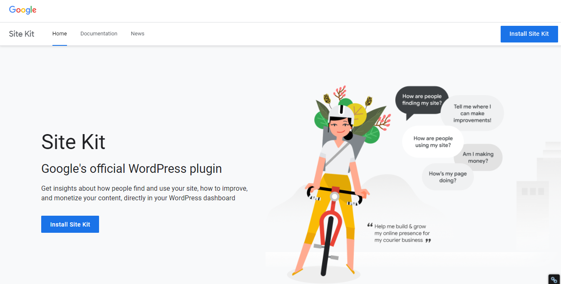
Task: Click the opening quotation mark icon
Action: pyautogui.click(x=370, y=225)
